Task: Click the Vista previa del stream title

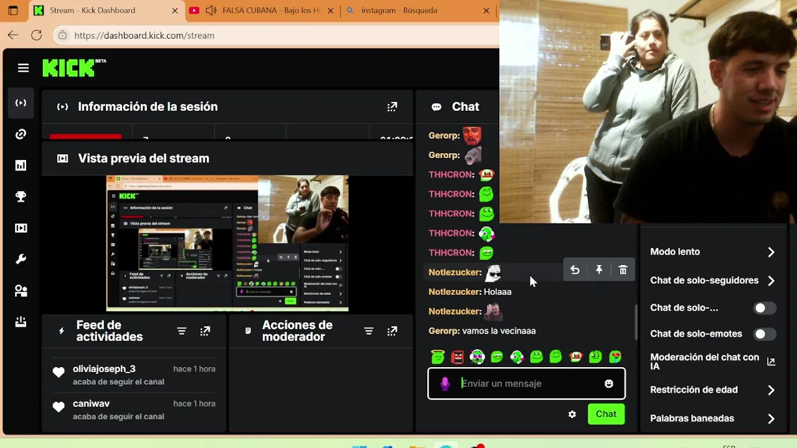Action: click(x=144, y=159)
